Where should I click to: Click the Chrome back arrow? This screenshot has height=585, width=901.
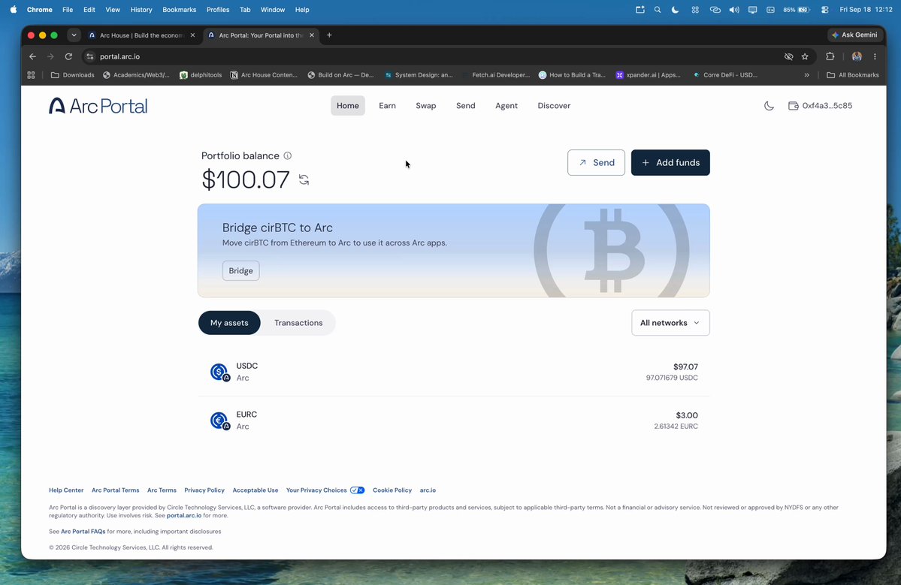point(33,56)
